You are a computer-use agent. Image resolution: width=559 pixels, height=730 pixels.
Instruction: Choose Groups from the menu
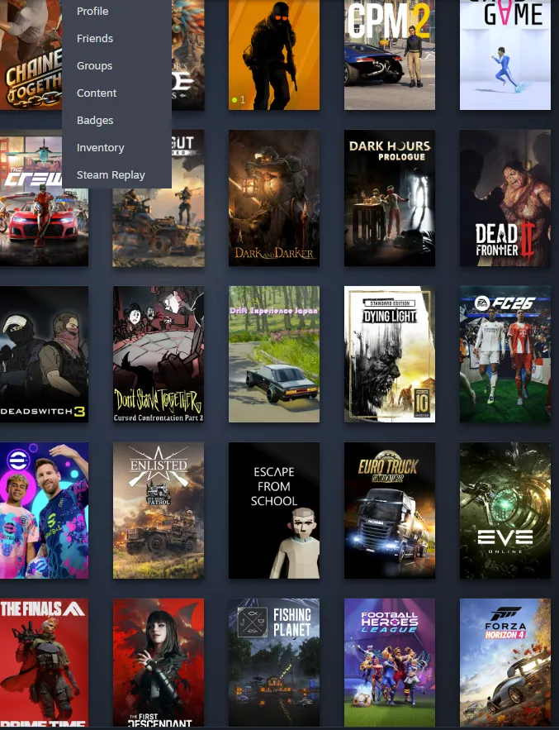tap(94, 65)
